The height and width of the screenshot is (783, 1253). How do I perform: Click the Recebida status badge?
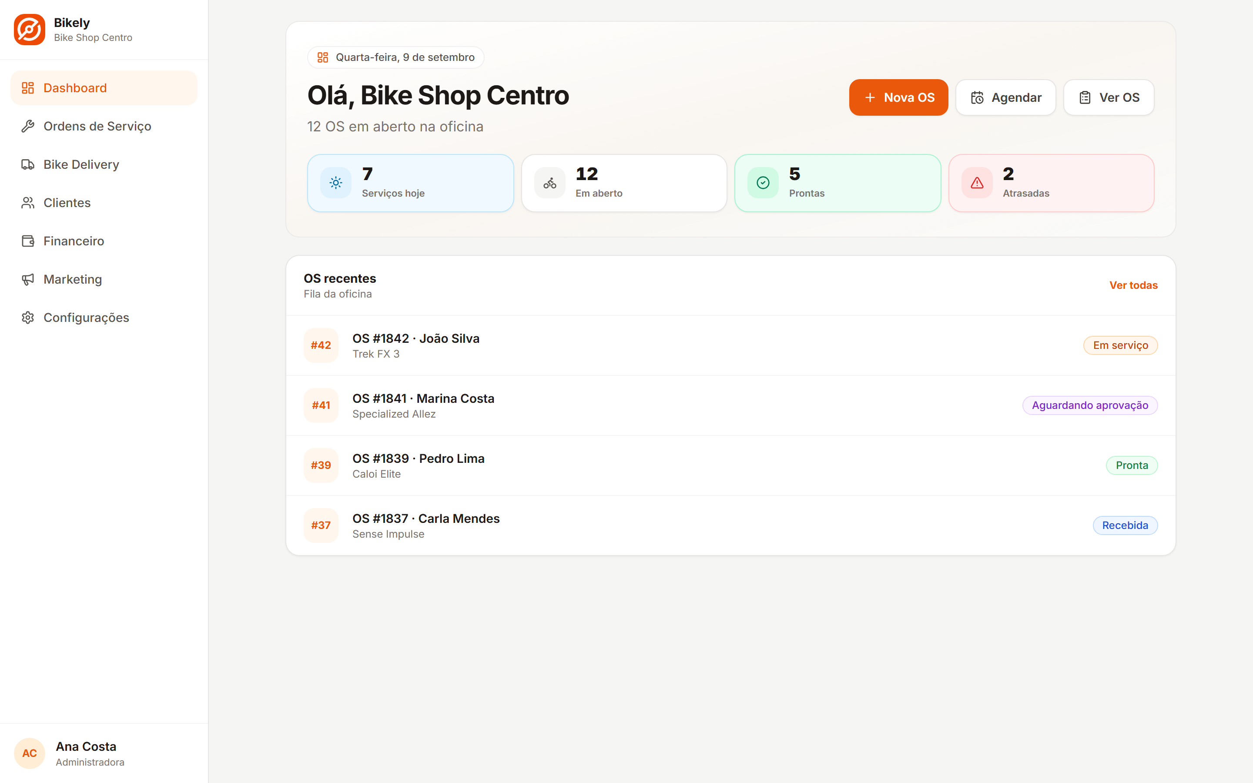point(1125,525)
